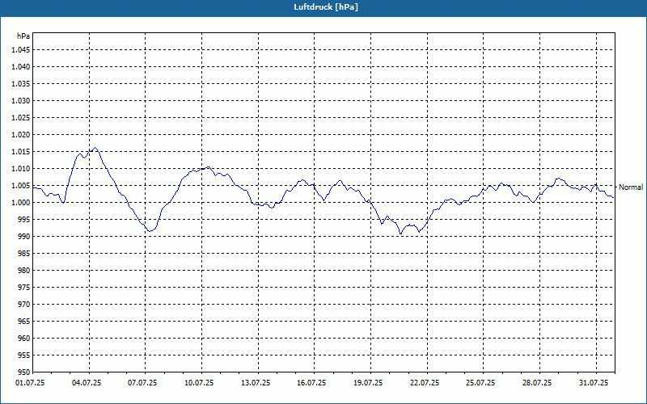Select the 1.040 y-axis value

(x=21, y=67)
